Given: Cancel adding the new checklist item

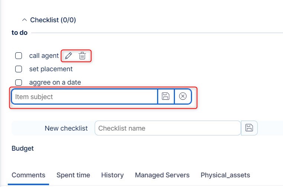Looking at the screenshot, I should (x=183, y=96).
